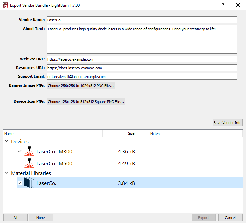246x223 pixels.
Task: Click the laser icon for LaserCo. M500
Action: (29, 163)
